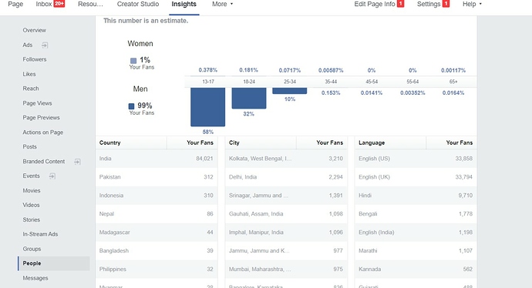Open the Overview section in sidebar
The image size is (532, 288).
click(34, 30)
